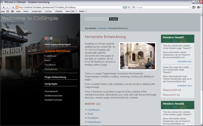The height and width of the screenshot is (126, 203).
Task: Switch language with the French flag
Action: coord(51,38)
